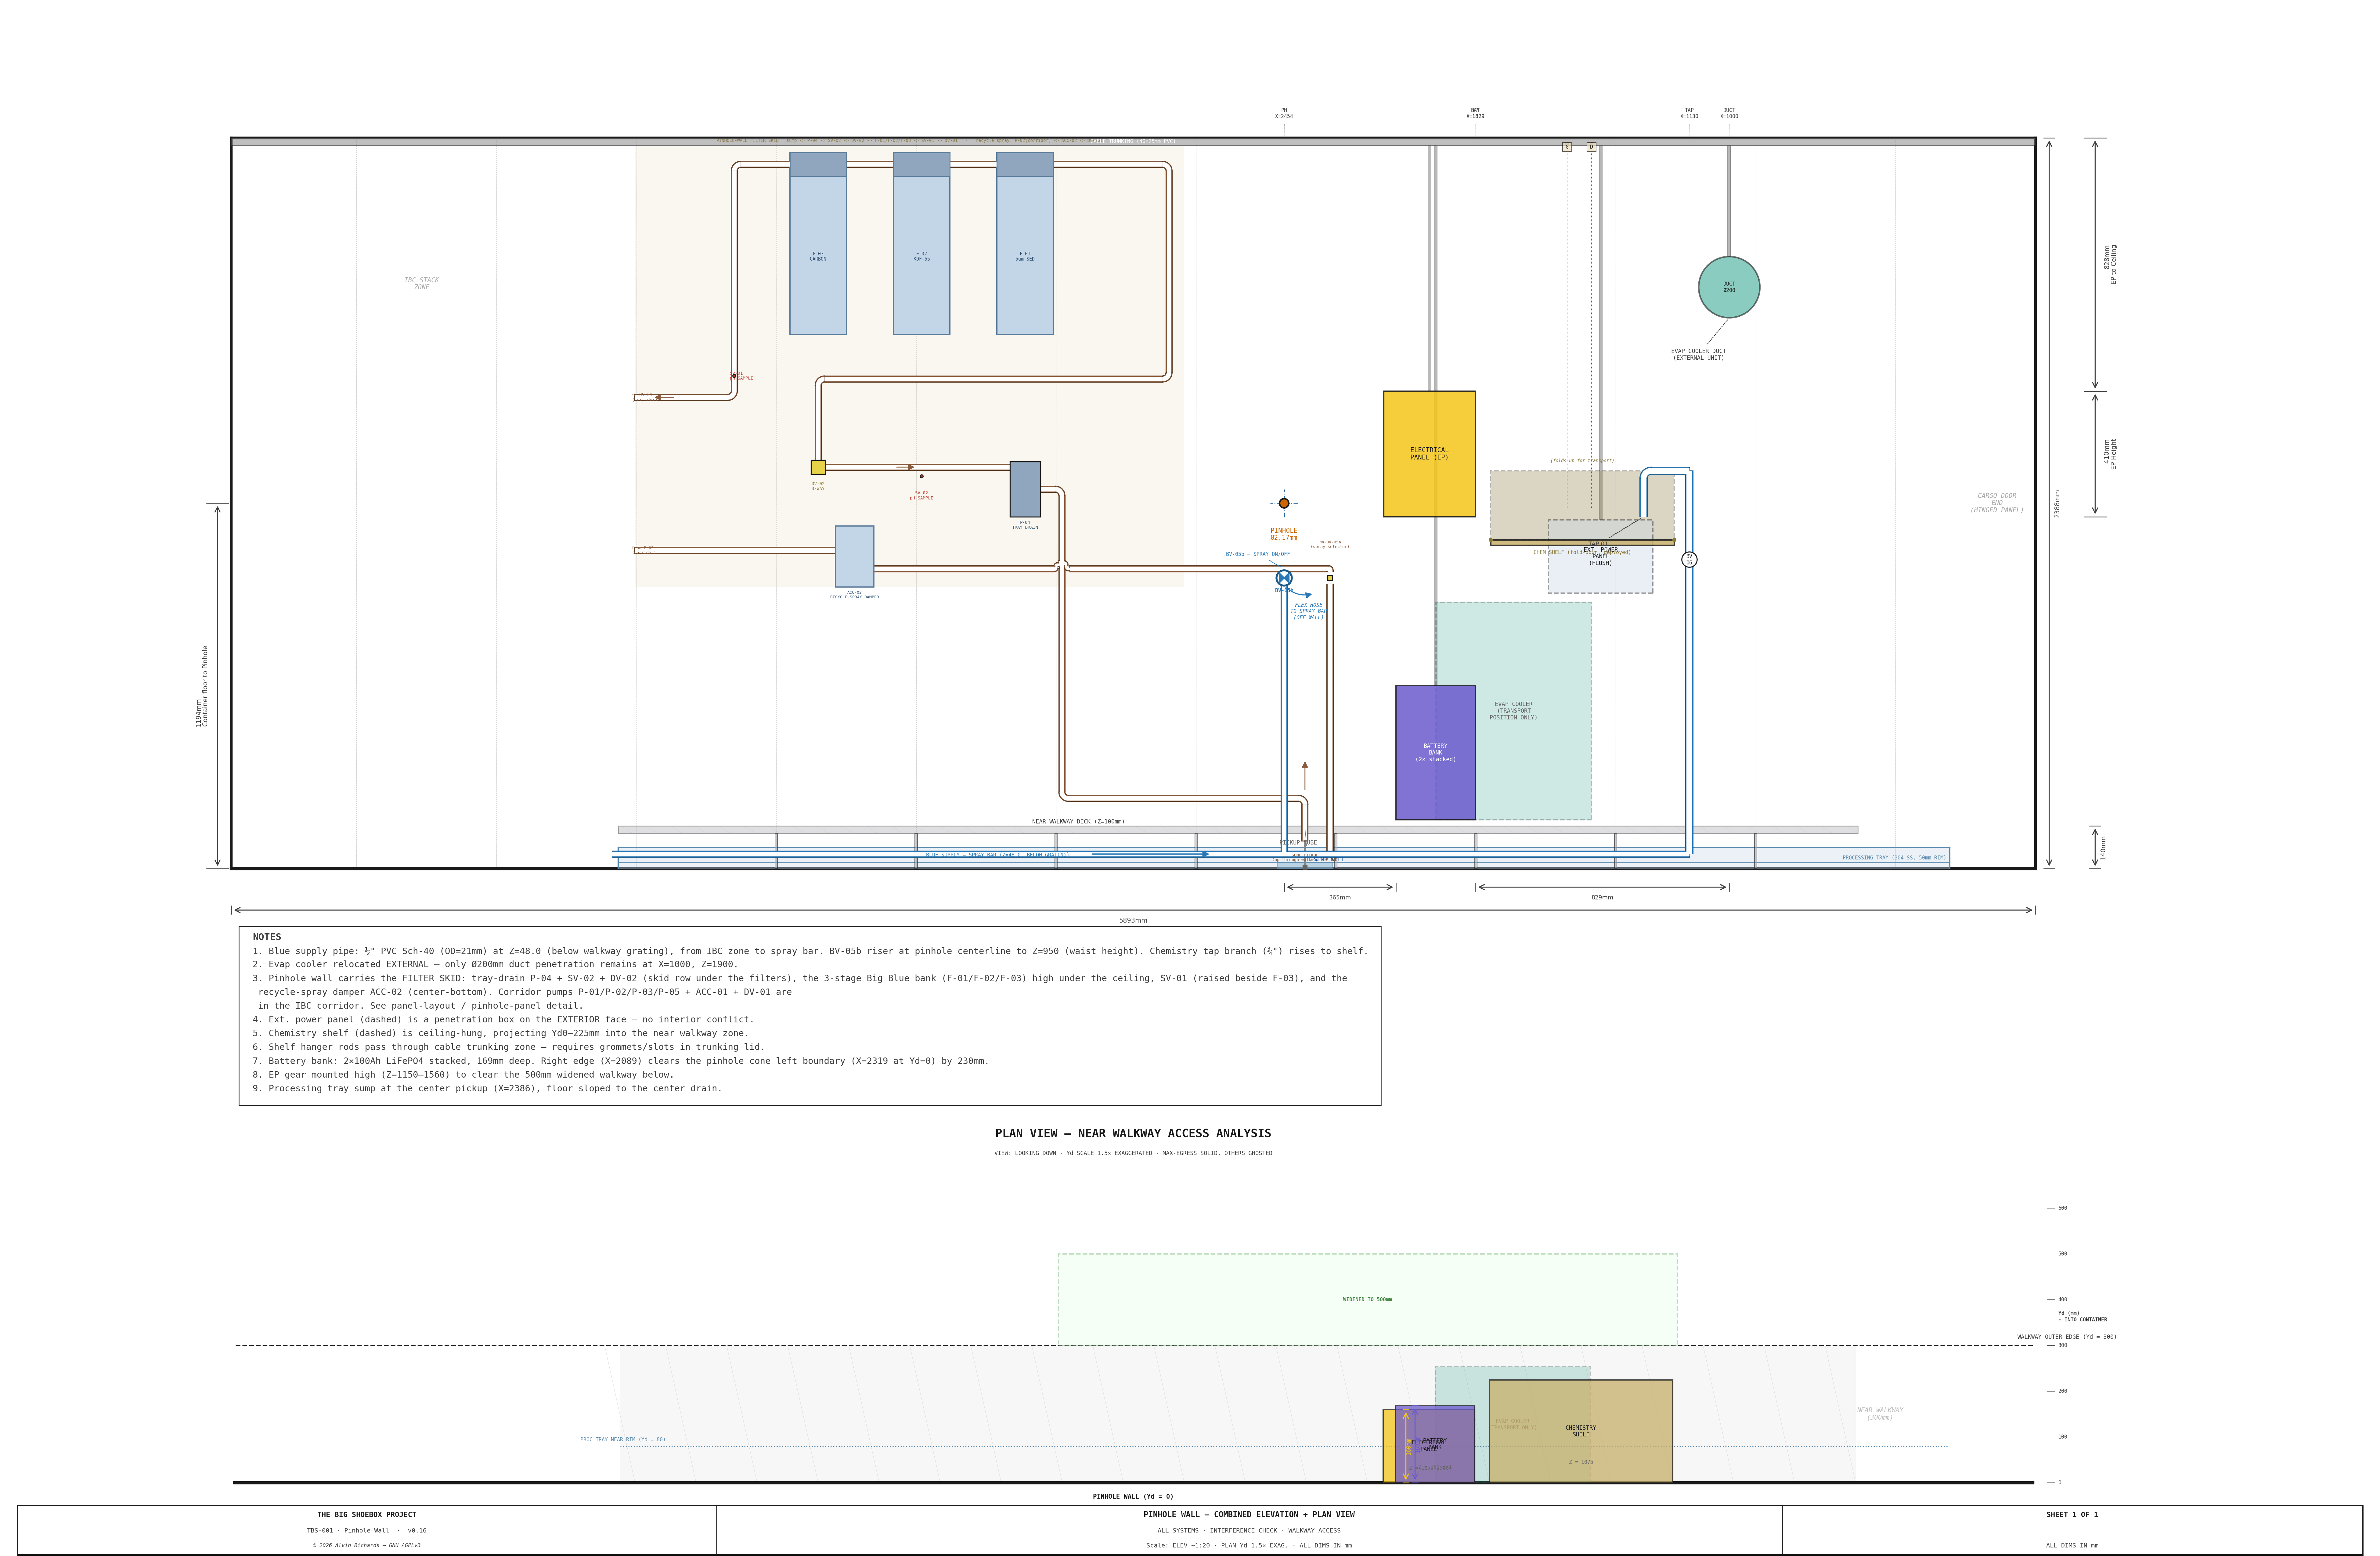This screenshot has width=2380, height=1556.
Task: Click the '5893mm' overall width dimension
Action: click(x=1133, y=920)
